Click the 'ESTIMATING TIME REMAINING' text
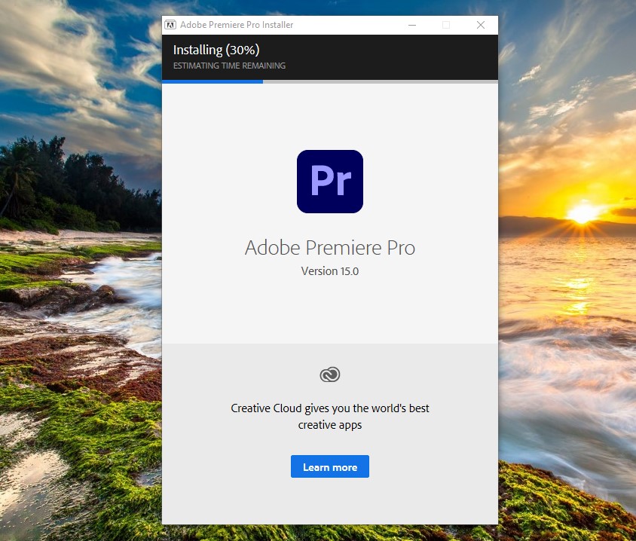This screenshot has width=636, height=541. (229, 66)
